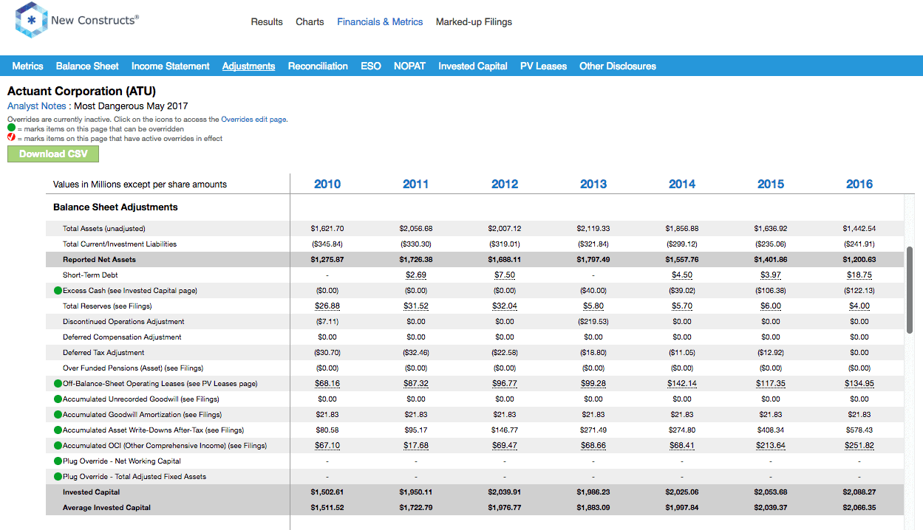The width and height of the screenshot is (923, 530).
Task: Click 2010 Deferred Tax Adjustment value ($30.70)
Action: coord(327,353)
